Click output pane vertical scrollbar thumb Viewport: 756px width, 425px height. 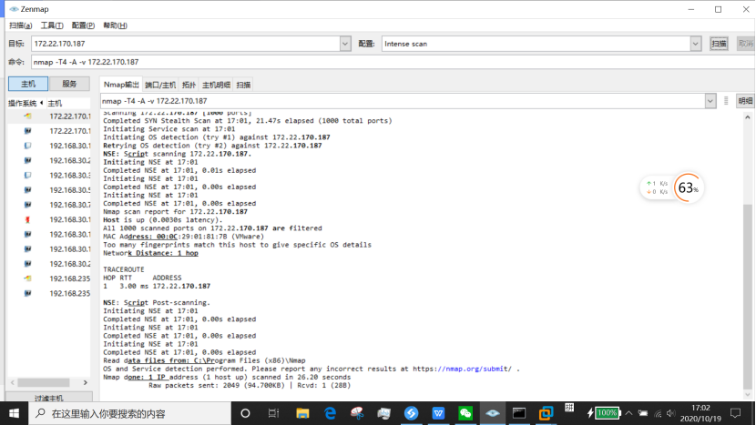747,297
